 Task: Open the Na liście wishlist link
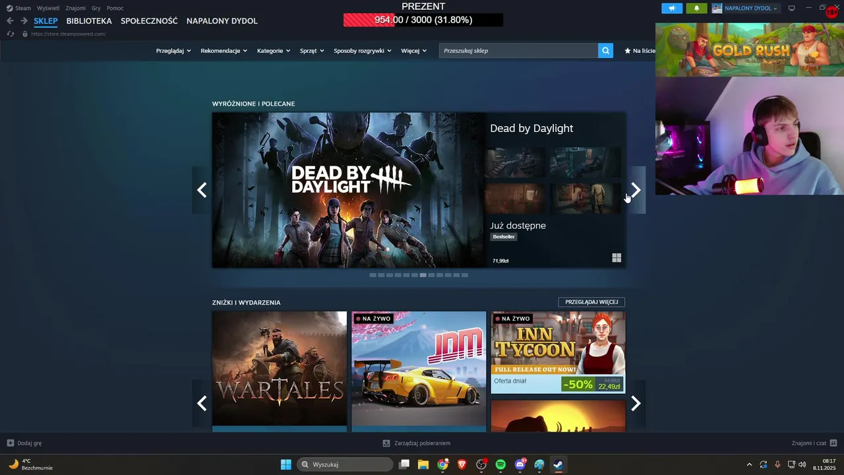pyautogui.click(x=640, y=51)
